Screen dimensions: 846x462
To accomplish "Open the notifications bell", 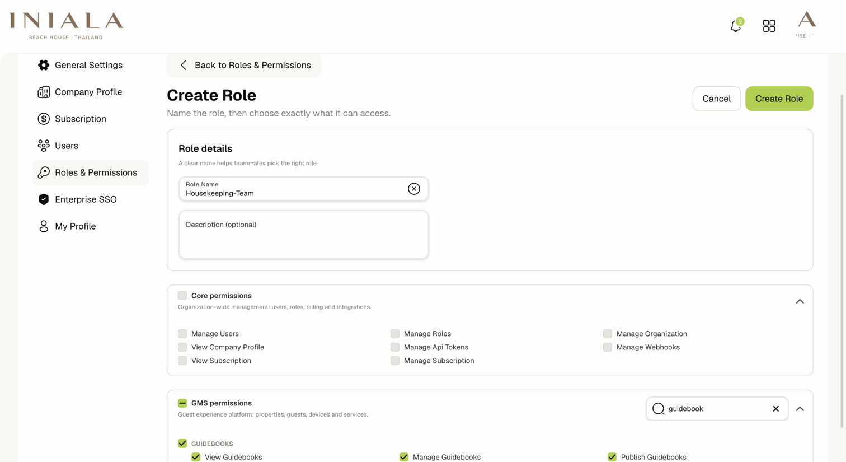I will (736, 26).
